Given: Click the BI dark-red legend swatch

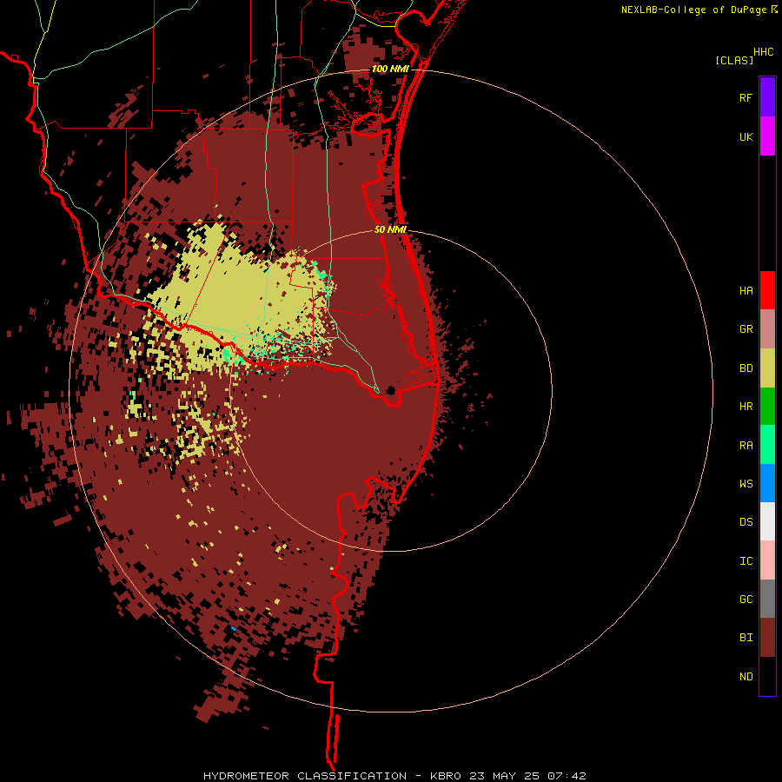Looking at the screenshot, I should [767, 638].
